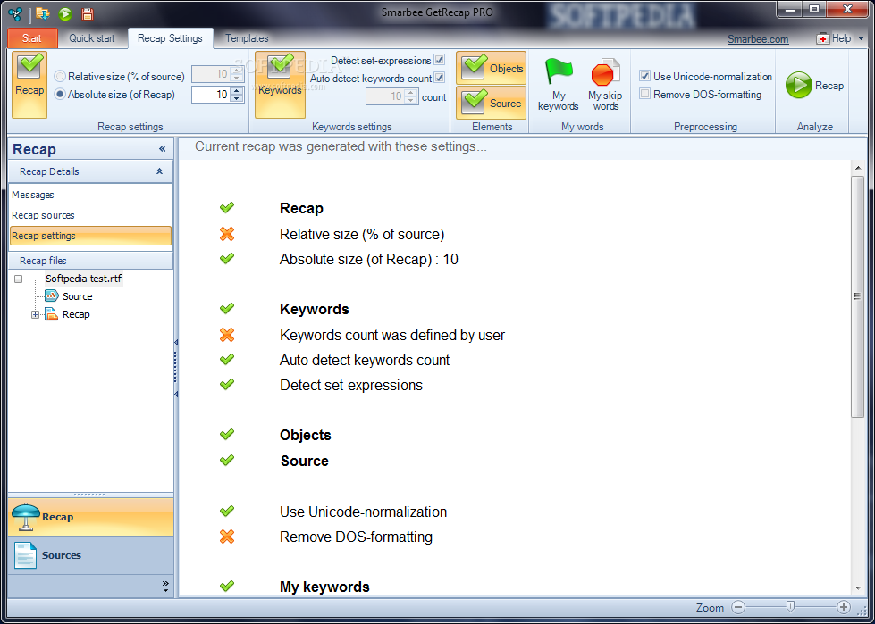
Task: Click the red save quick-access icon
Action: pos(87,13)
